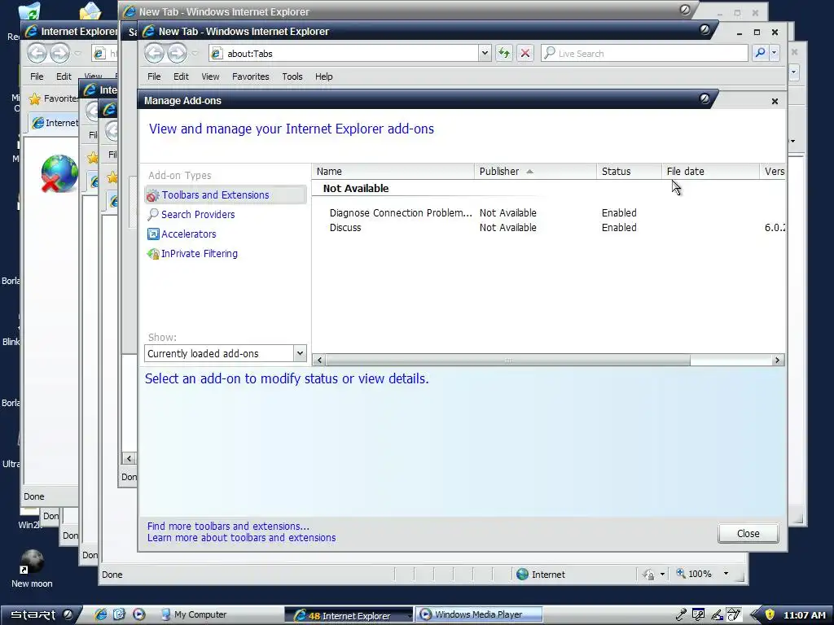Click Enabled status of Discuss add-on
This screenshot has height=625, width=834.
(619, 228)
